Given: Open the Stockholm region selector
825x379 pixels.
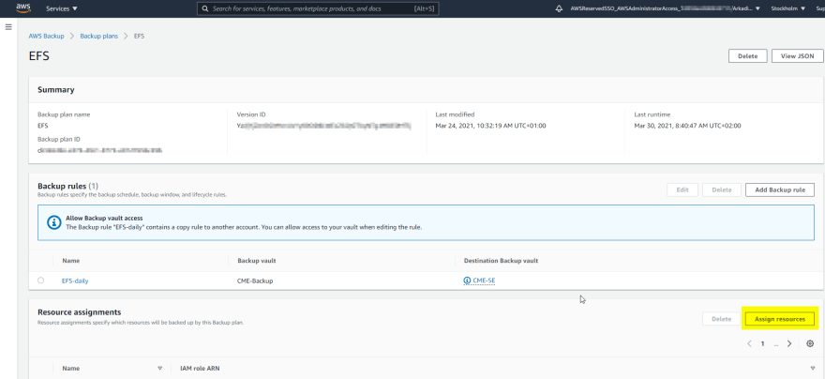Looking at the screenshot, I should (x=787, y=9).
